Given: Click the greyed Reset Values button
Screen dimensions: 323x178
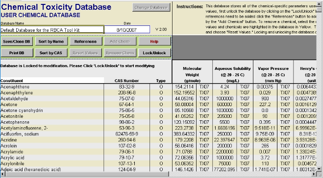Looking at the screenshot, I should [x=85, y=53].
